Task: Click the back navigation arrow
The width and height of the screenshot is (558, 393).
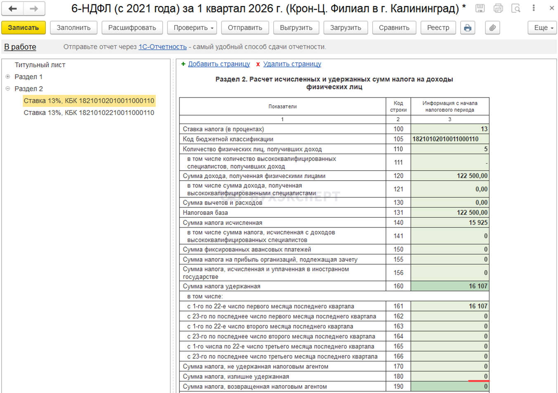Action: pyautogui.click(x=13, y=9)
